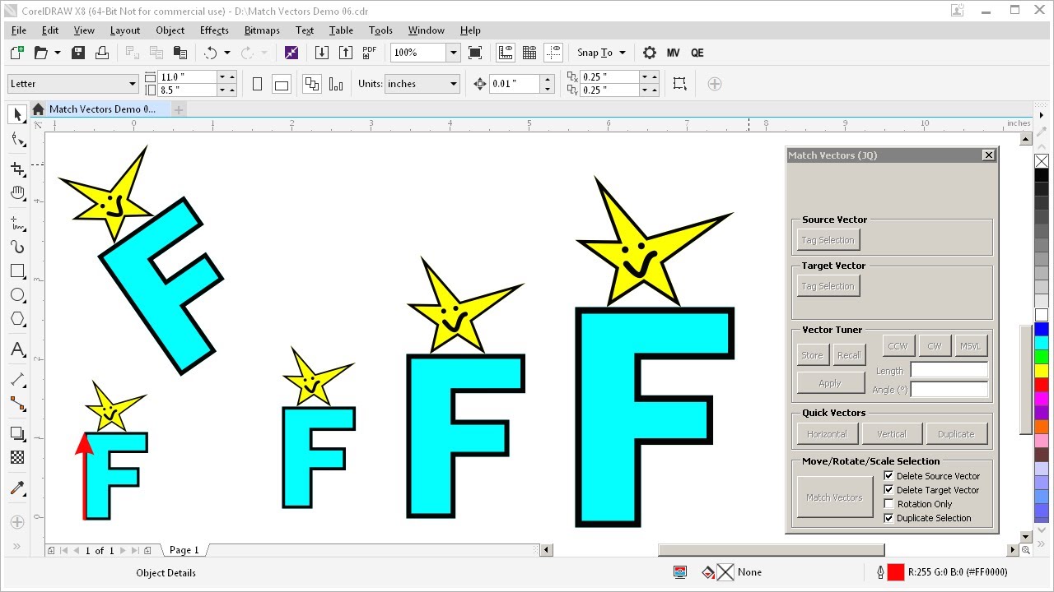The width and height of the screenshot is (1054, 592).
Task: Select the Transparency checkerboard tool
Action: click(17, 457)
